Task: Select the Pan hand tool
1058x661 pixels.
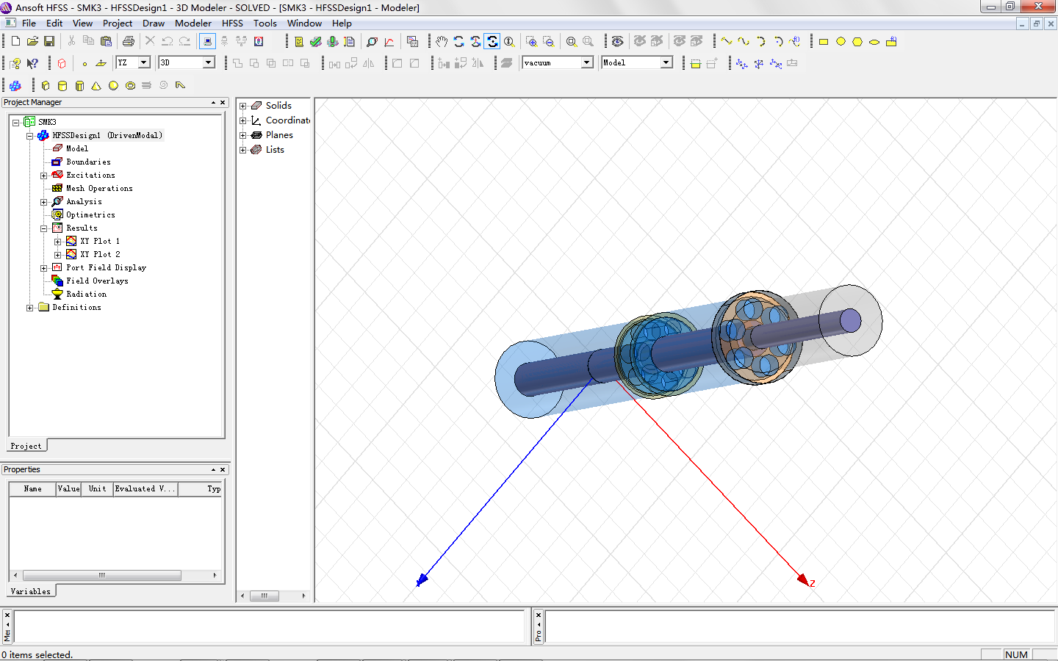Action: tap(442, 42)
